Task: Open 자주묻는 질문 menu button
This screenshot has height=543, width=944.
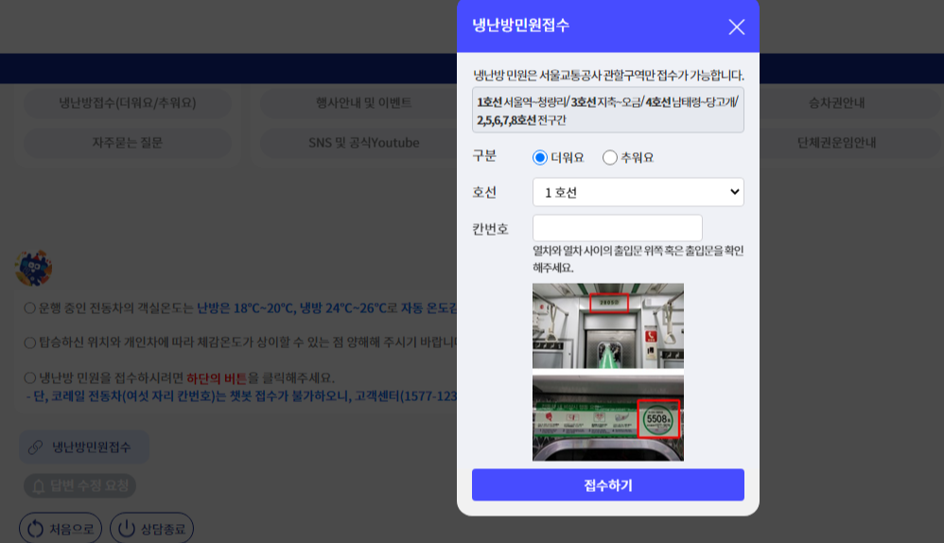Action: click(x=128, y=143)
